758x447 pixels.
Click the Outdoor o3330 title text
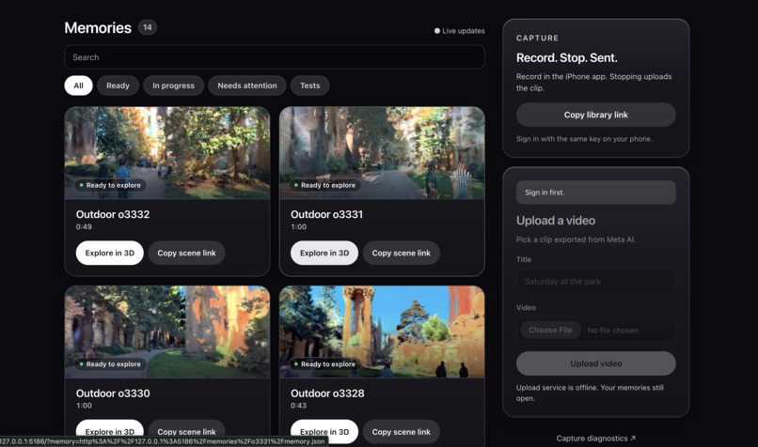(x=113, y=393)
